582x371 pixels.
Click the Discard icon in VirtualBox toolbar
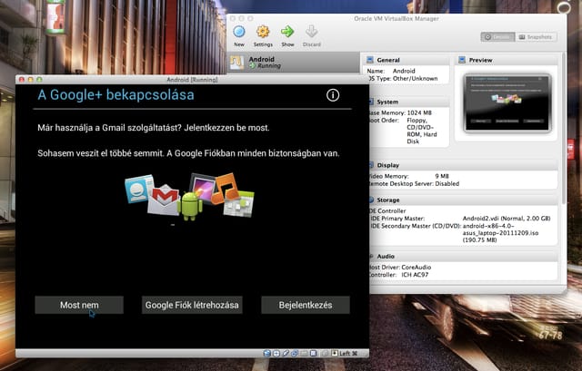coord(311,32)
